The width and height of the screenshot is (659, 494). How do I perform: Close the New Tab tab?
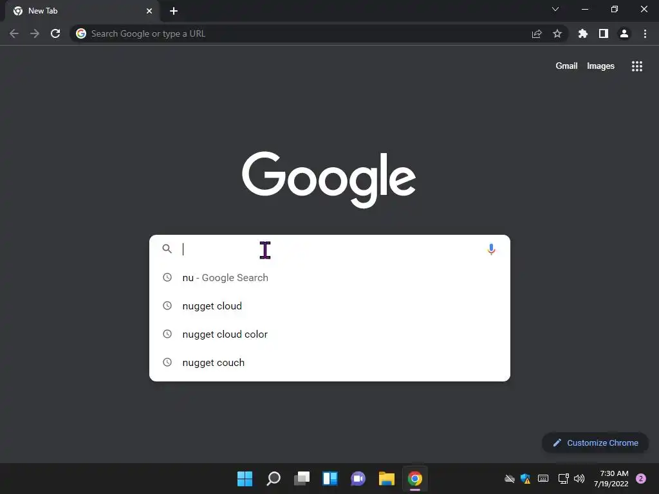pos(149,11)
